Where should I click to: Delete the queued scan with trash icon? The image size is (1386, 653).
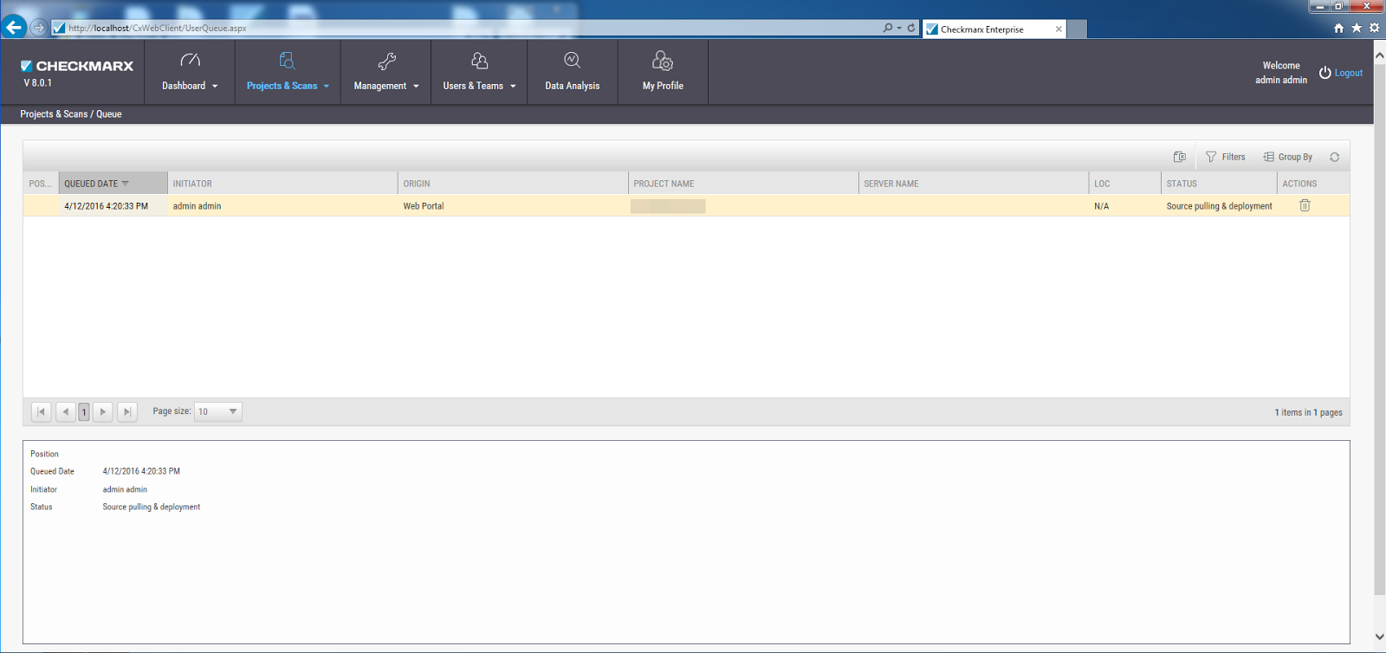pos(1305,205)
